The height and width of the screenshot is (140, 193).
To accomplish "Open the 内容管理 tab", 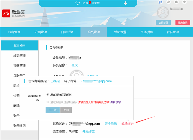I will (14, 32).
